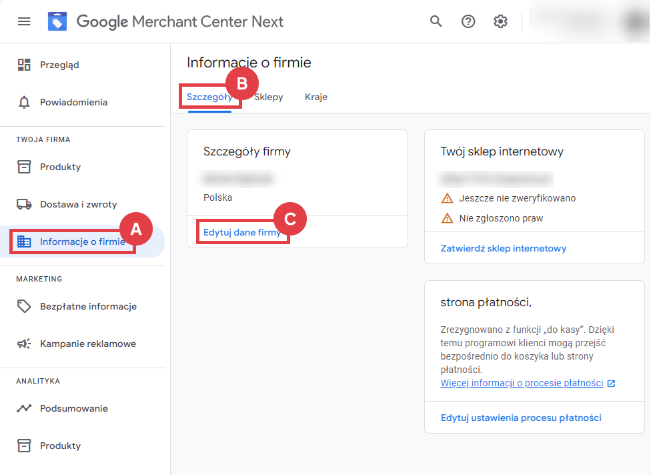
Task: Select the Dostawa i zwroty truck icon
Action: click(24, 204)
